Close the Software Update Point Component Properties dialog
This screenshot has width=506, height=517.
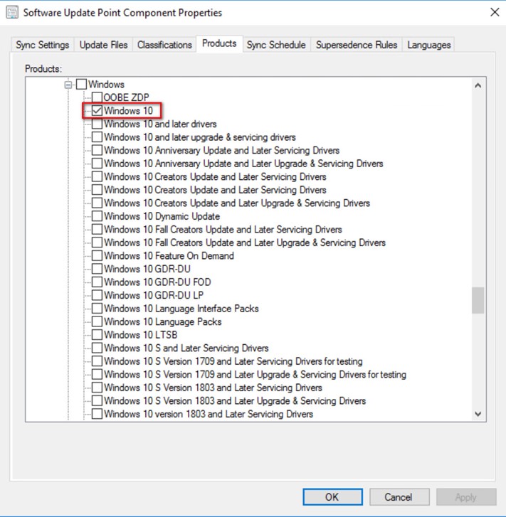coord(495,12)
